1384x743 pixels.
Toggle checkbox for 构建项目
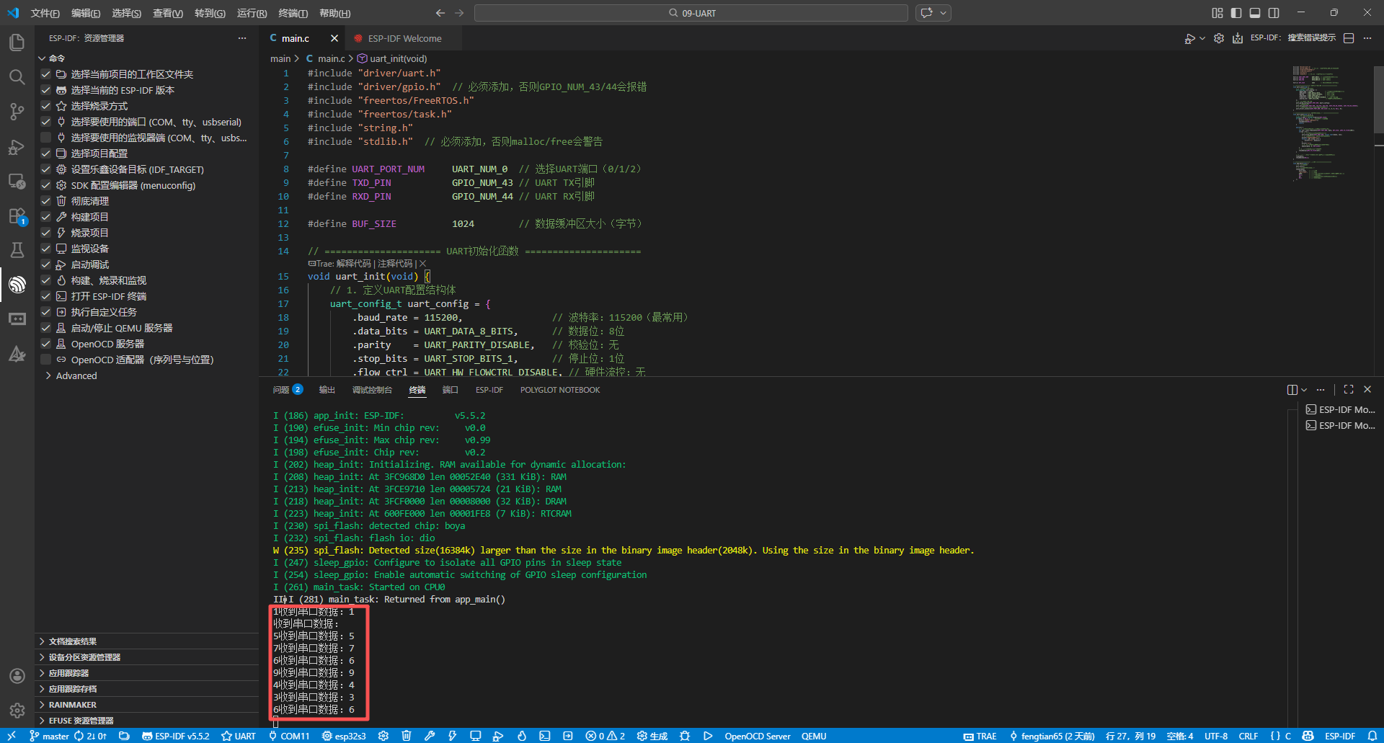pos(46,217)
